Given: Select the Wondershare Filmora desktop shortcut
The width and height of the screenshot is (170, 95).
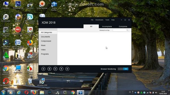Looking at the screenshot, I should [x=6, y=44].
